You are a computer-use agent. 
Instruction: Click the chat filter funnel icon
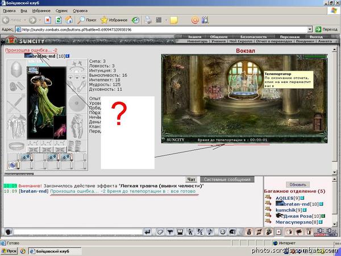pos(170,232)
